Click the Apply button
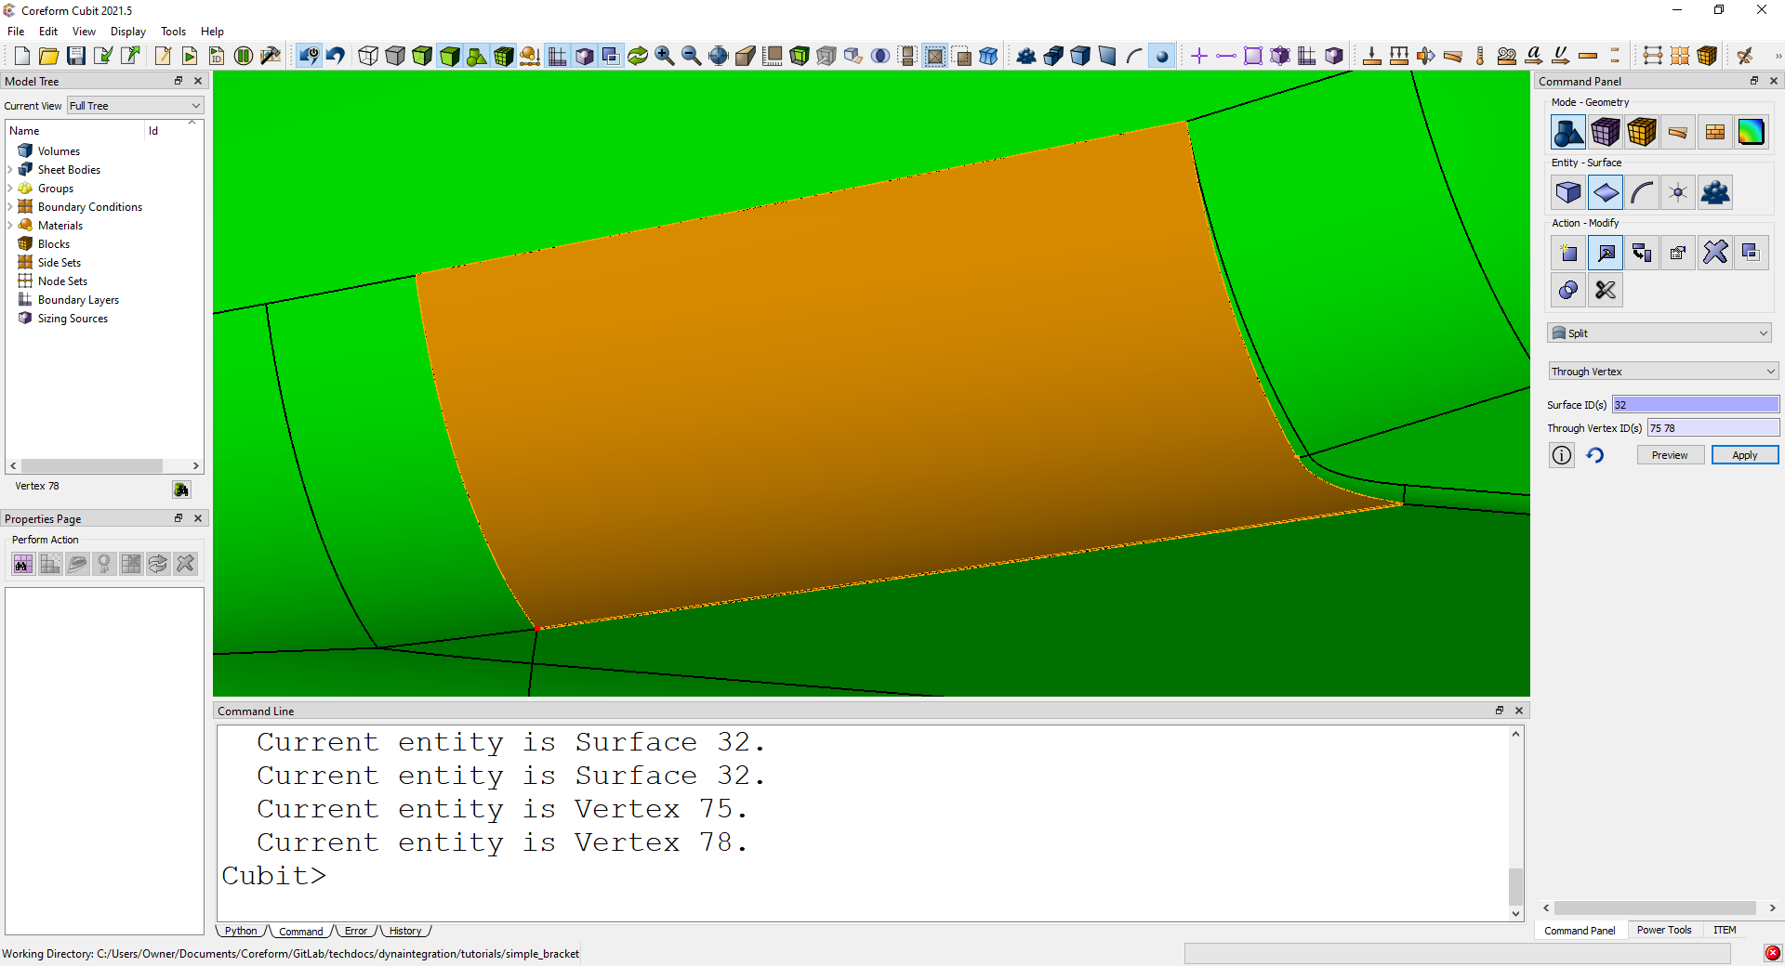The width and height of the screenshot is (1785, 966). click(x=1744, y=455)
